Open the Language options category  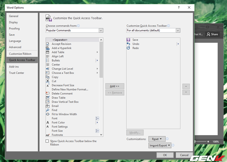click(22, 41)
